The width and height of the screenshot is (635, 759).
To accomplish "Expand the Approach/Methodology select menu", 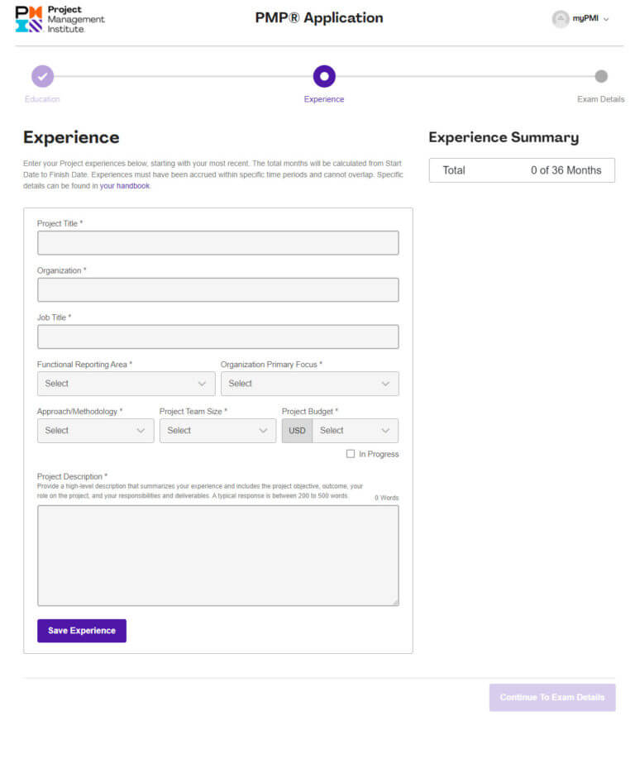I will (95, 431).
